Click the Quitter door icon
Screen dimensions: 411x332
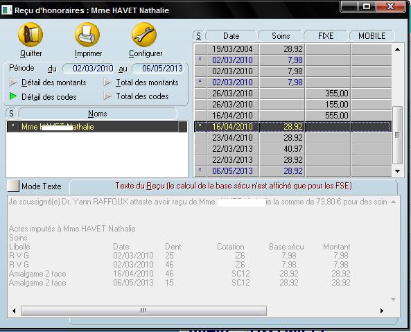click(x=30, y=35)
